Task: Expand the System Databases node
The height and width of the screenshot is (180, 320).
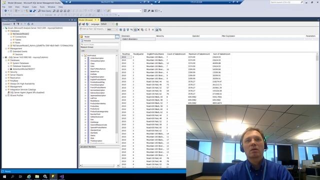Action: [x=8, y=63]
